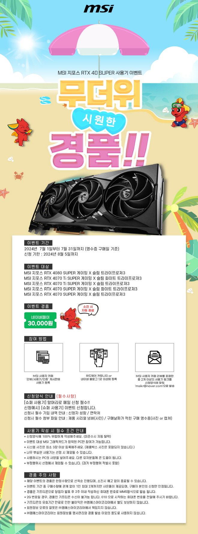Click the blue flip-flops icon

[x=46, y=100]
